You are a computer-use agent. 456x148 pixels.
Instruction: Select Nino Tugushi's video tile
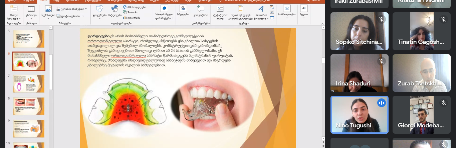click(360, 115)
